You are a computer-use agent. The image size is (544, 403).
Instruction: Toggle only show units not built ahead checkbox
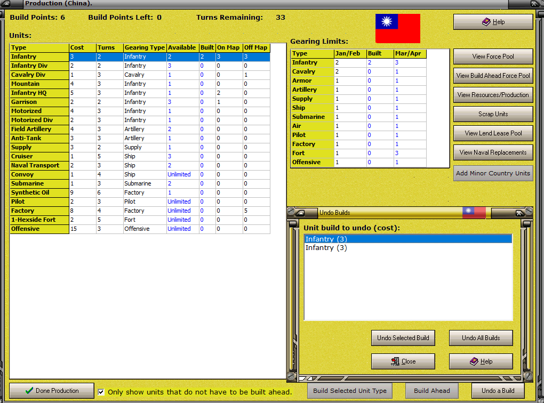click(x=101, y=392)
